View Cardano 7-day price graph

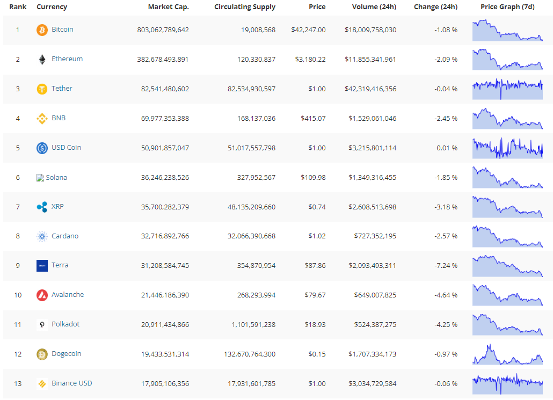pos(507,236)
